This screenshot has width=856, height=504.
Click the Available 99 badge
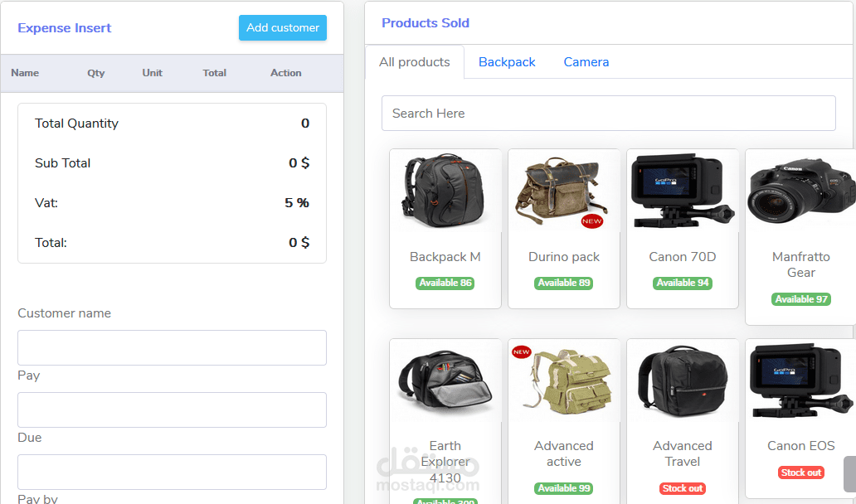pos(564,489)
